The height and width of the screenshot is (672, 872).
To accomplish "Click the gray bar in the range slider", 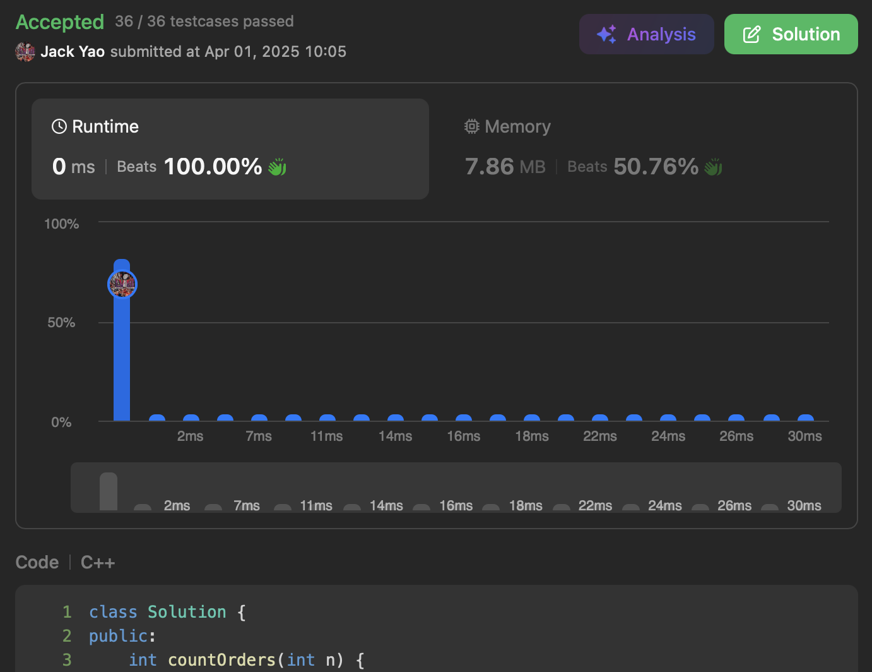I will coord(109,491).
